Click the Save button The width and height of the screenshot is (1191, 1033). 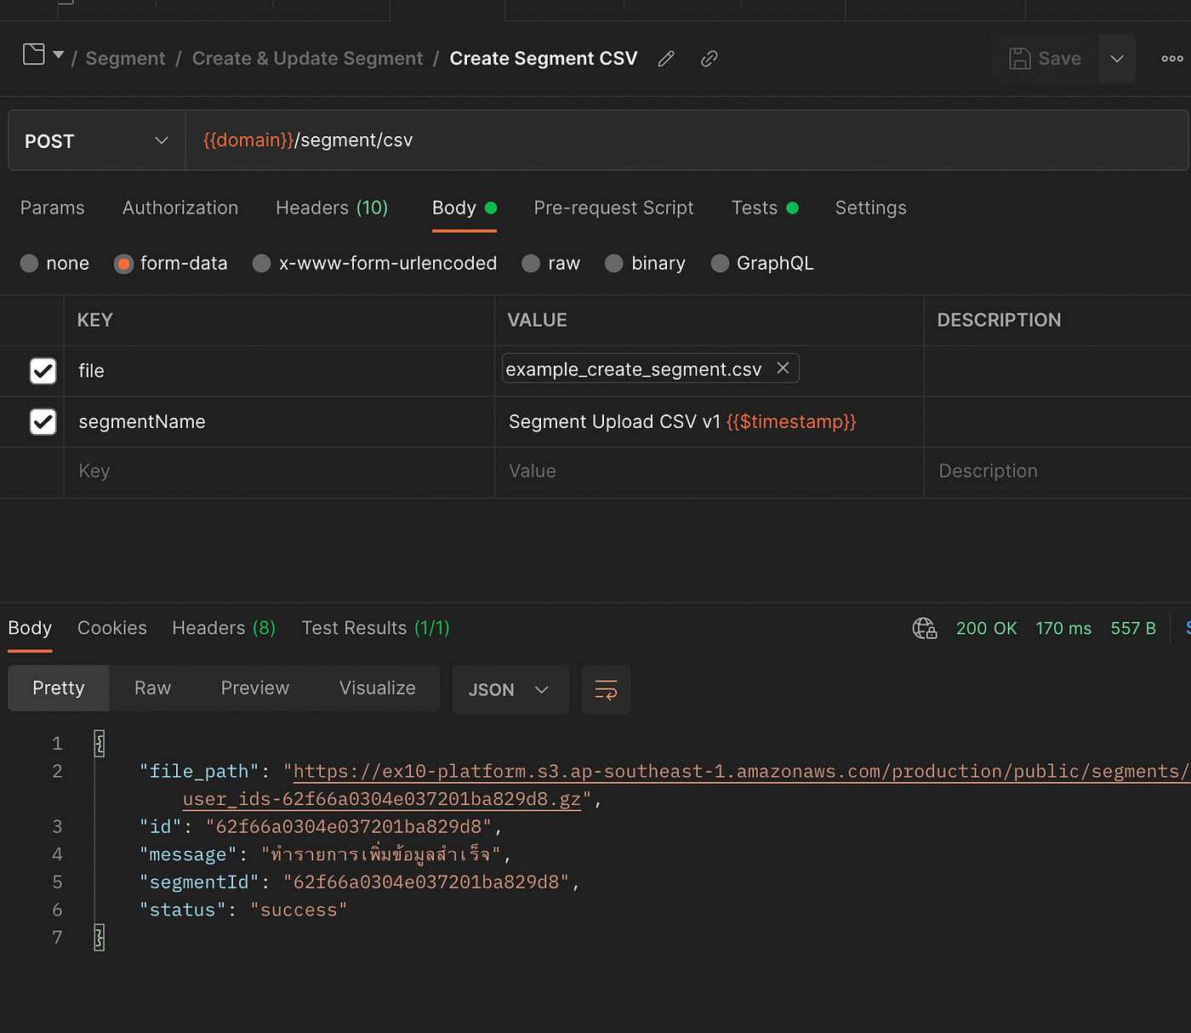(1045, 58)
